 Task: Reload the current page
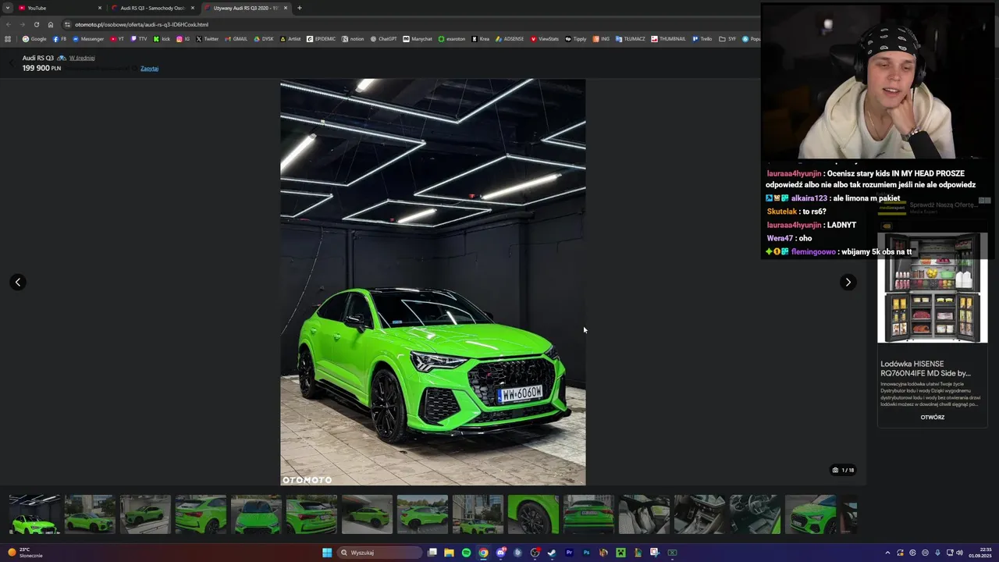(36, 24)
